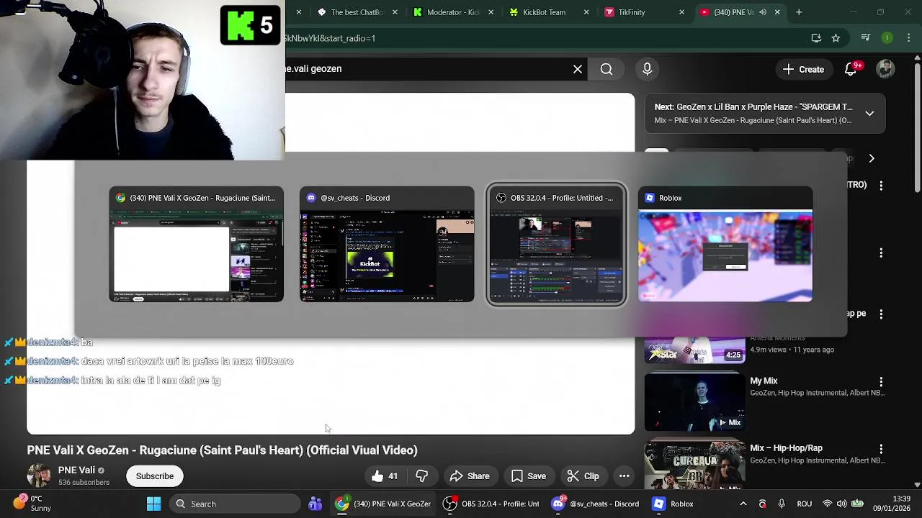Open the Wi-Fi network tray icon
This screenshot has height=518, width=922.
827,504
